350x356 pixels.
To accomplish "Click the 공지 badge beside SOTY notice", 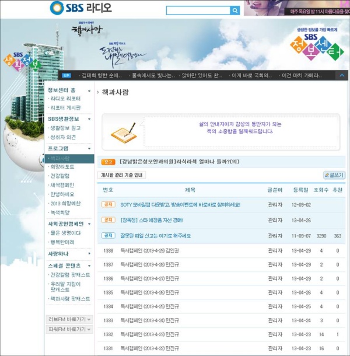I will point(108,205).
